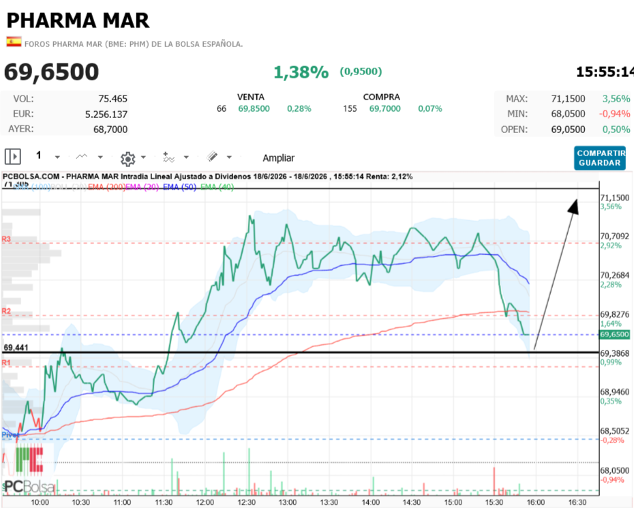The image size is (634, 508).
Task: Click the green 69,6500 price tag on axis
Action: 615,335
